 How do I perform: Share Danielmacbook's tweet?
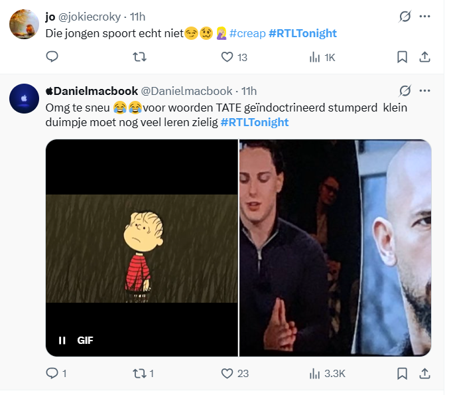pos(425,373)
